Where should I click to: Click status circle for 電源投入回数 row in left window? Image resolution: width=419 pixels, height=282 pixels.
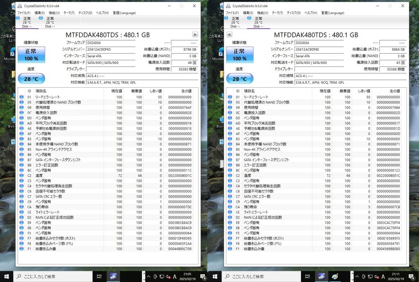click(21, 113)
